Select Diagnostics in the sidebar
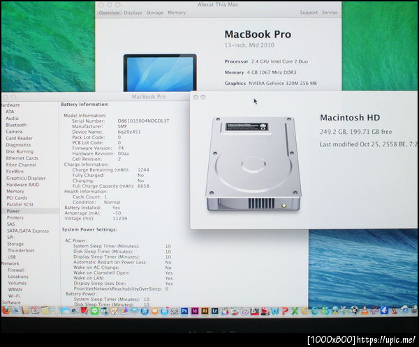419x347 pixels. [x=18, y=145]
